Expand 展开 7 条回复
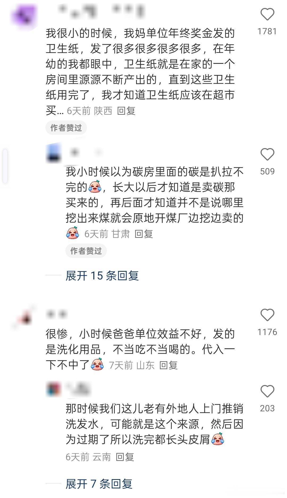This screenshot has height=498, width=287. point(99,484)
